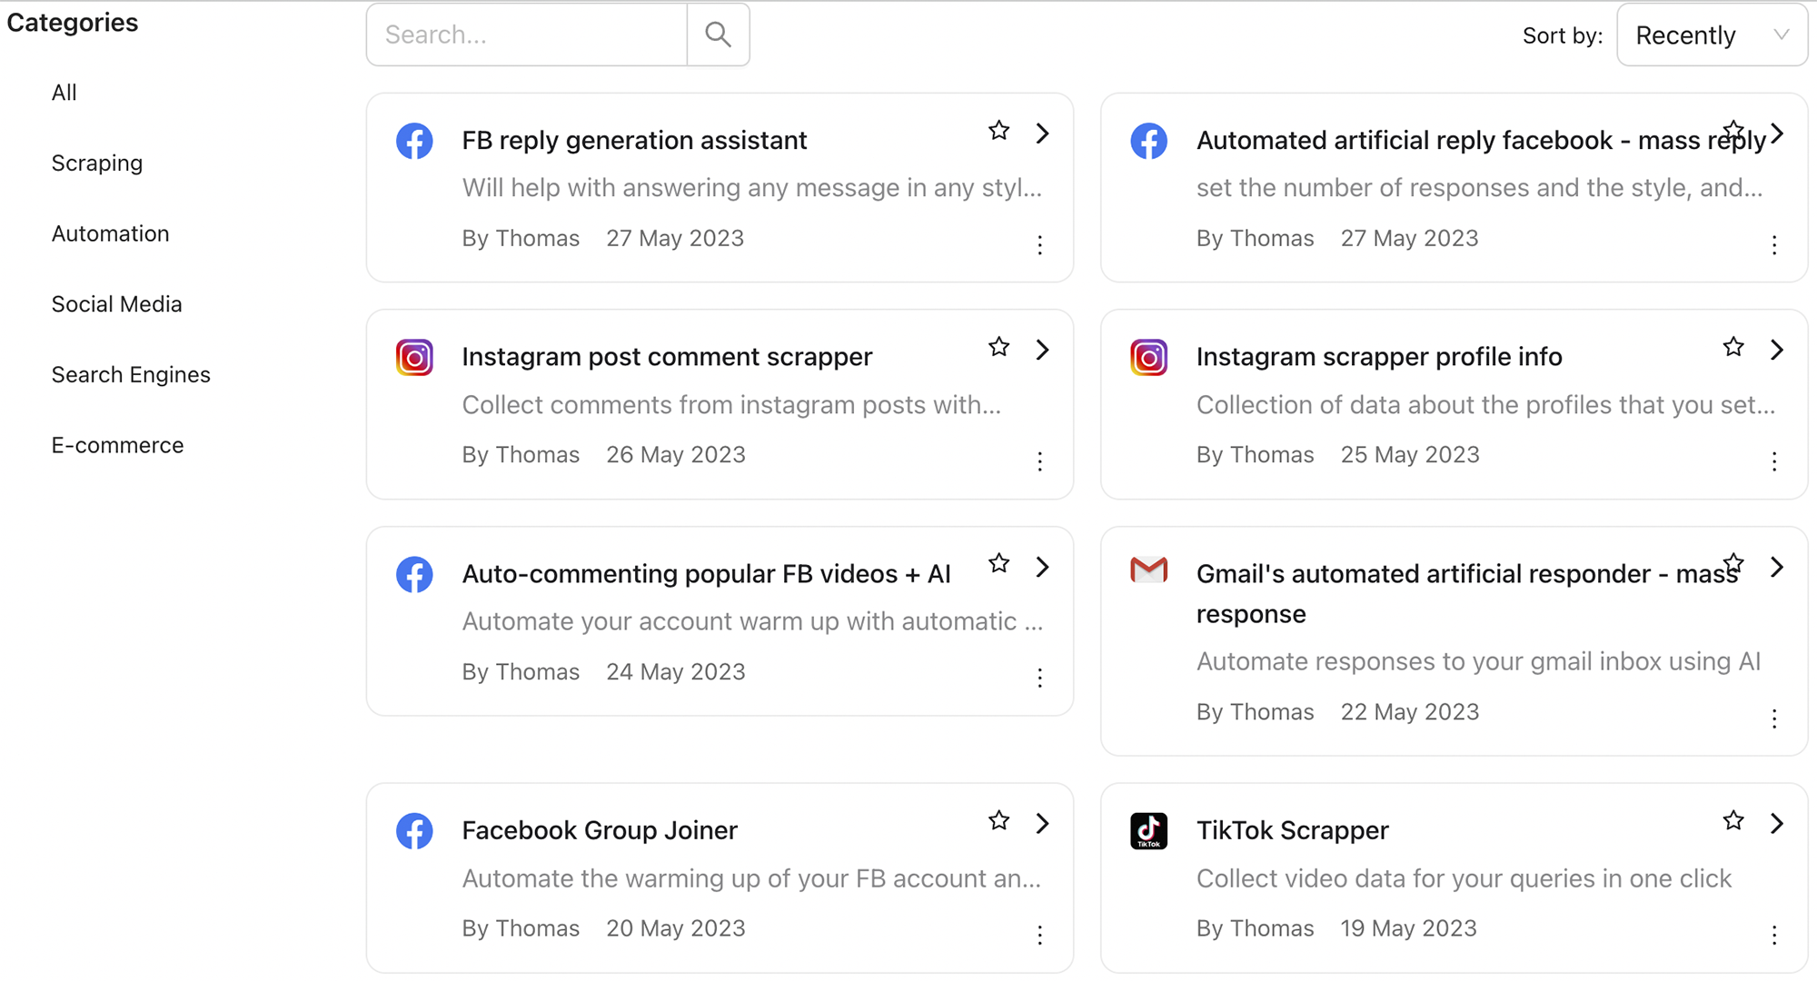Expand Auto-commenting popular FB videos chevron arrow

pyautogui.click(x=1042, y=567)
